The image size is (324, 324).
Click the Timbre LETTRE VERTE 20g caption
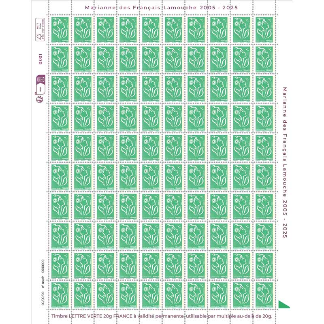[161, 315]
